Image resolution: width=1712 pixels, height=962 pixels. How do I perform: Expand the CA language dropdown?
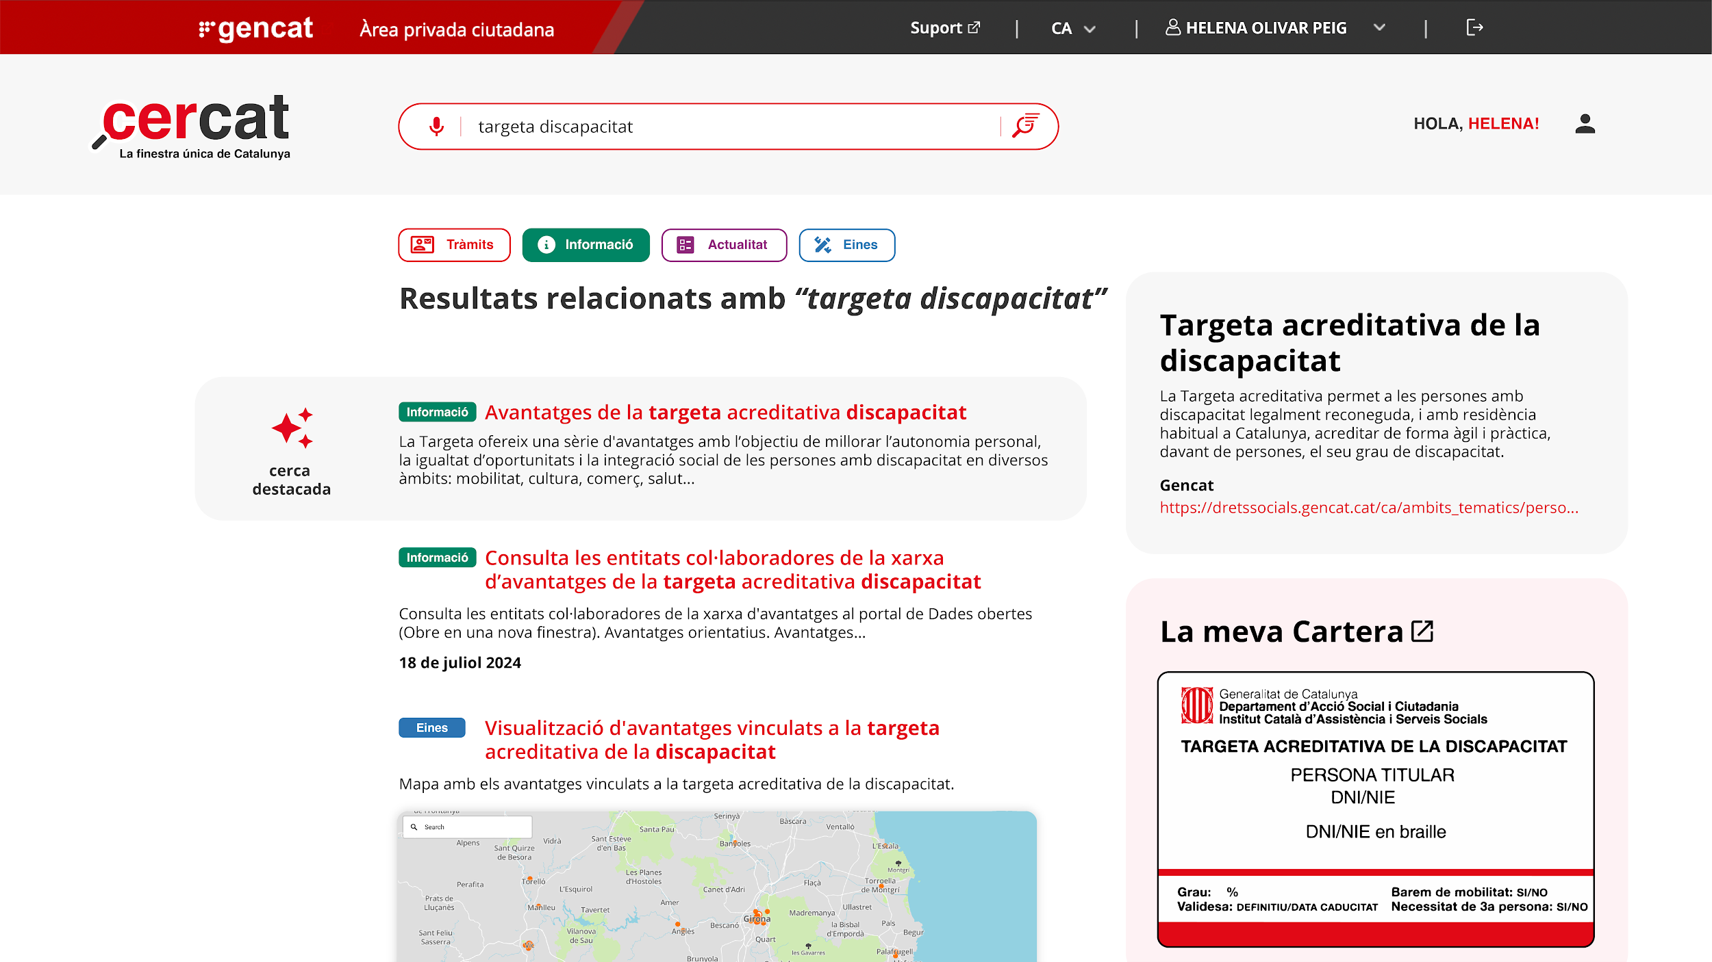pos(1073,28)
